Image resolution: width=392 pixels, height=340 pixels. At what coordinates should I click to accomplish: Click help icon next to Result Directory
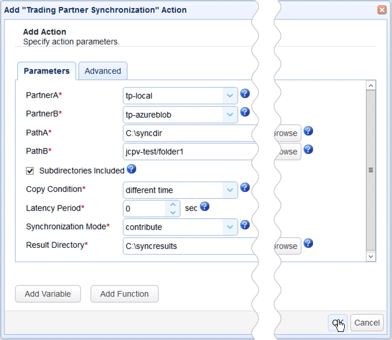point(308,244)
